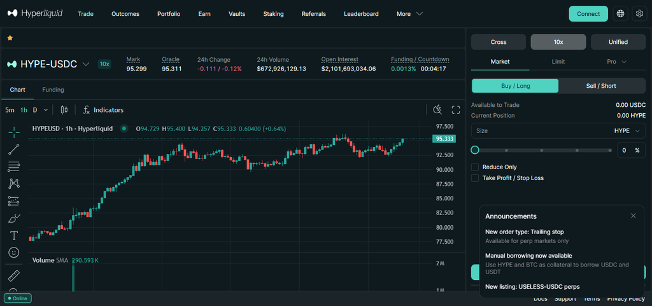Select the ruler measure tool
The width and height of the screenshot is (652, 306).
tap(14, 275)
